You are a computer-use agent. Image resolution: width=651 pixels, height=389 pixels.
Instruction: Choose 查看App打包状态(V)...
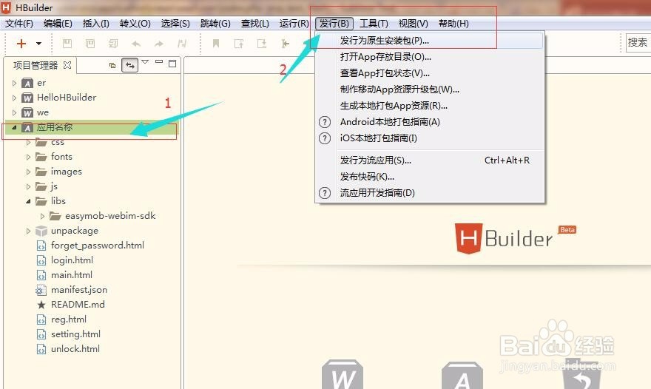[x=430, y=73]
